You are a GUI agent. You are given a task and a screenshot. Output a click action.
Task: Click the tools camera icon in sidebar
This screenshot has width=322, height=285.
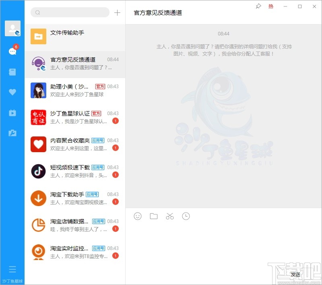(12, 133)
